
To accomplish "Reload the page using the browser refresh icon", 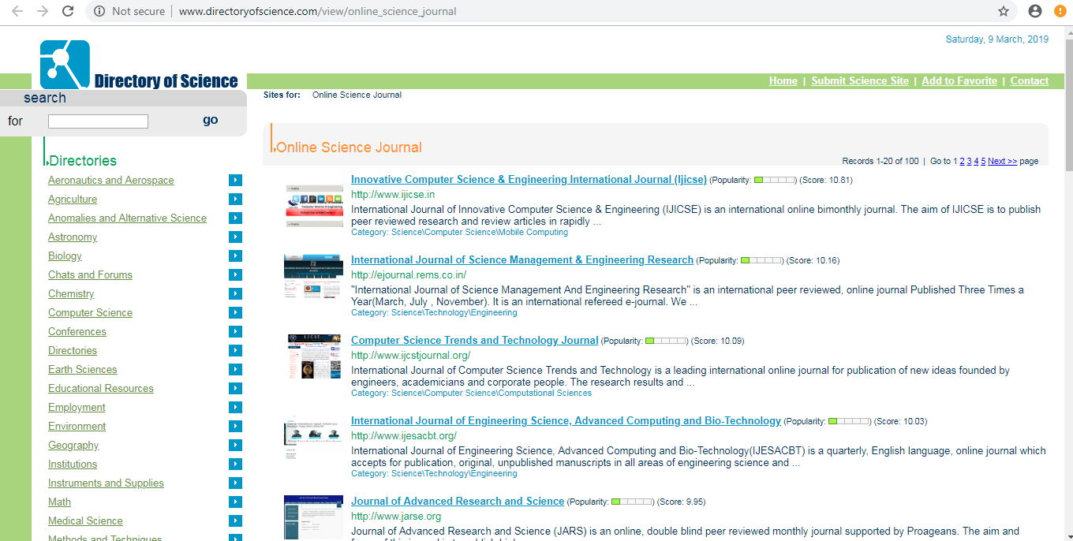I will pyautogui.click(x=68, y=11).
